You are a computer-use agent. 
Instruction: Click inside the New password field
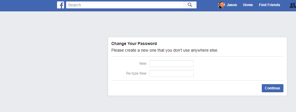(x=171, y=64)
